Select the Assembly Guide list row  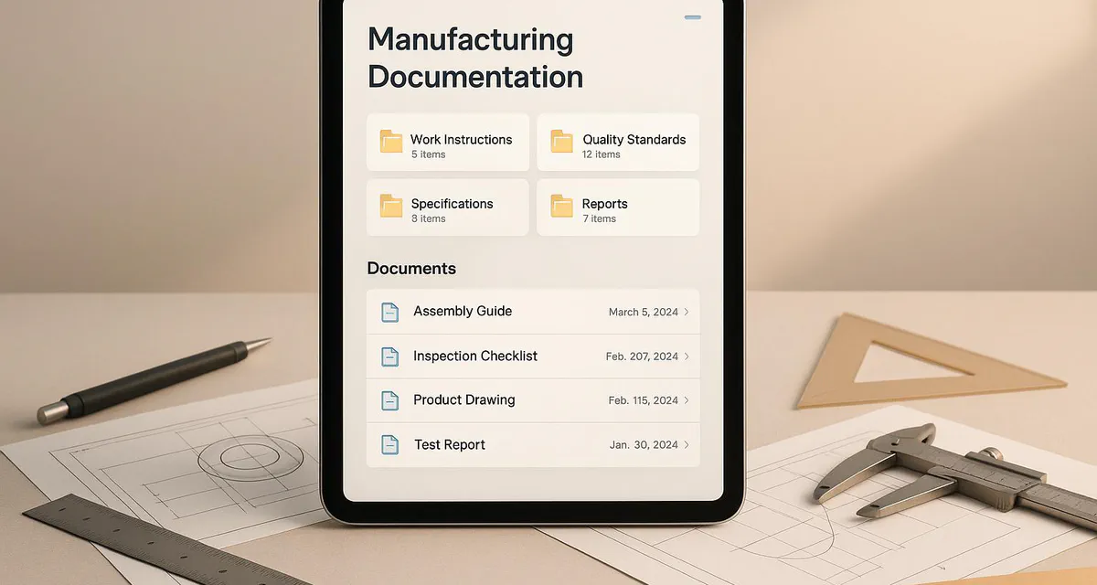tap(533, 311)
